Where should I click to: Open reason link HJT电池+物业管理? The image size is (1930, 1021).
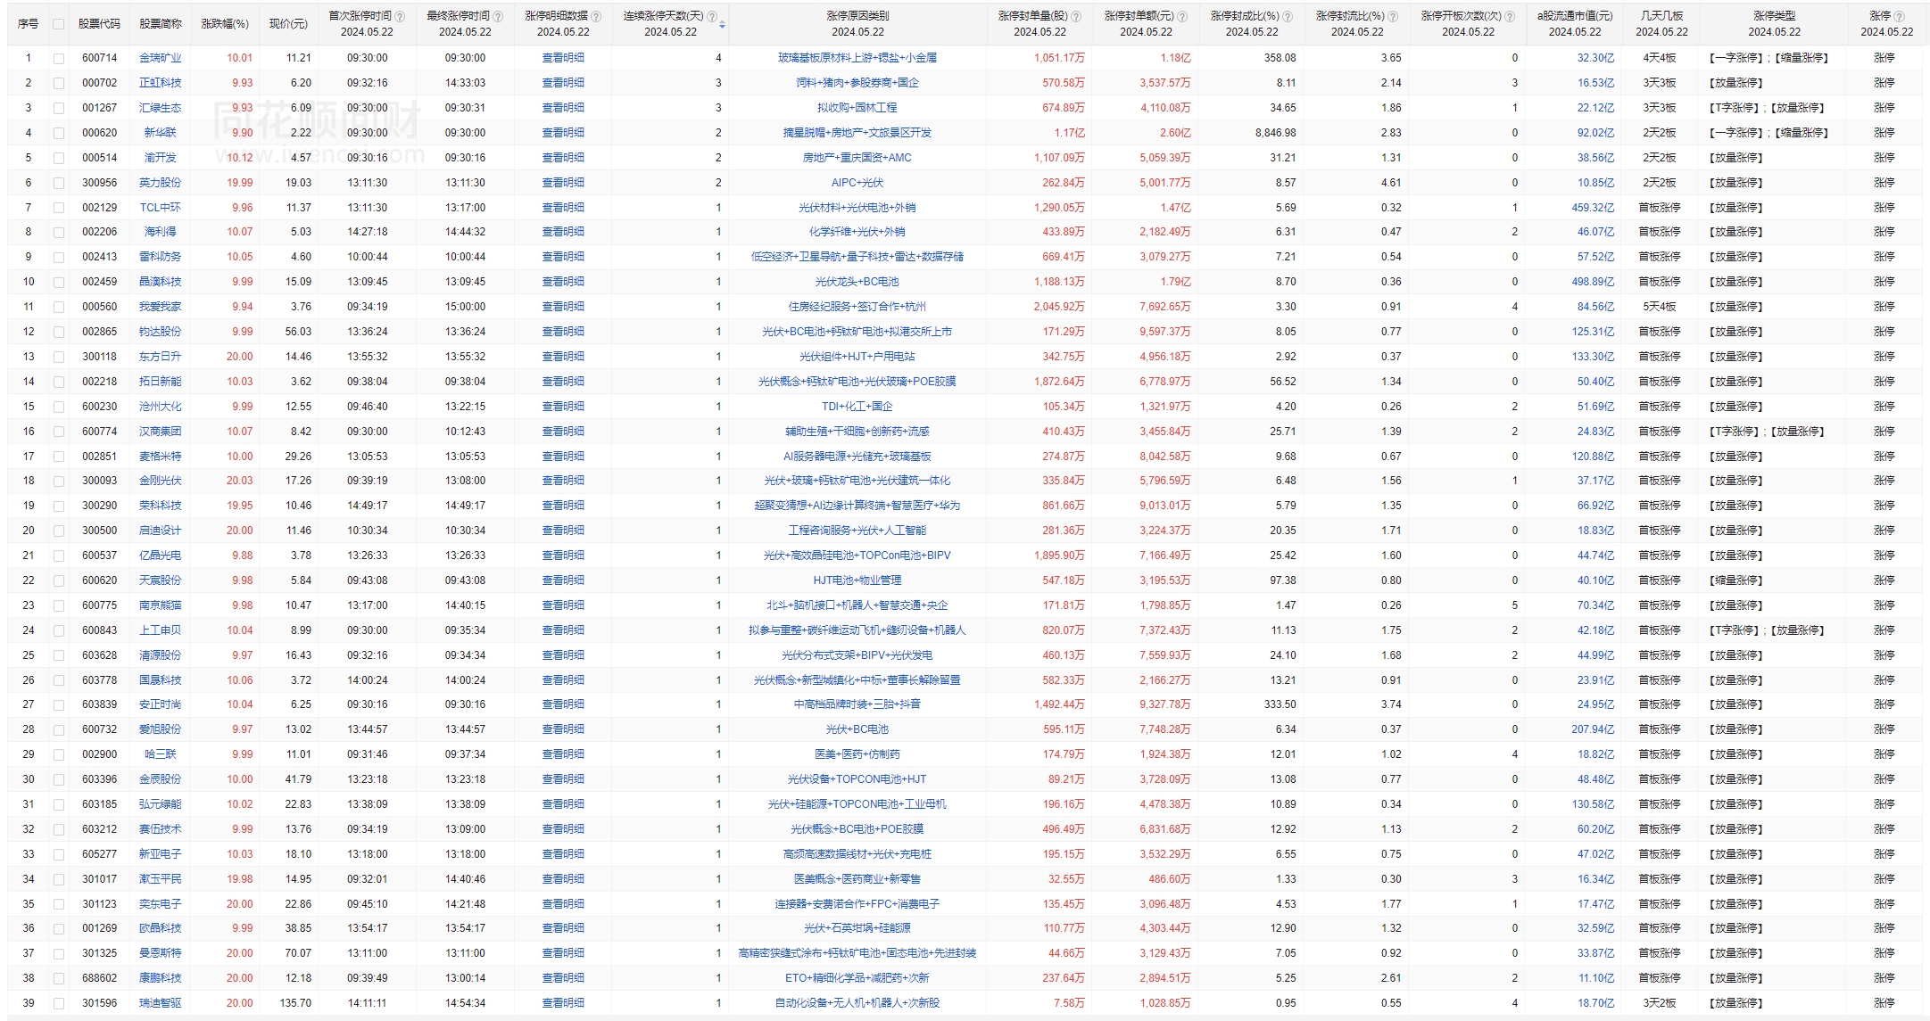pyautogui.click(x=857, y=580)
